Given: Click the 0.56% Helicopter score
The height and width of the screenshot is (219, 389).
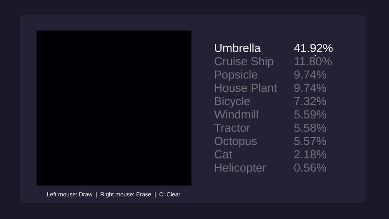Looking at the screenshot, I should point(310,168).
